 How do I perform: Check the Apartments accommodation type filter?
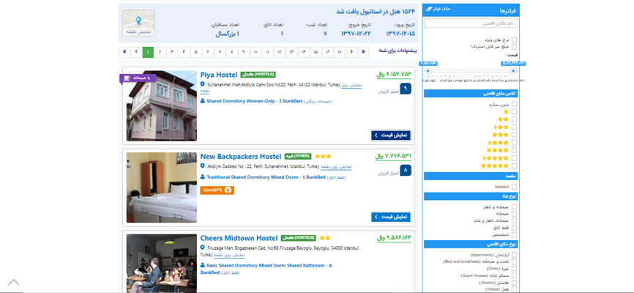click(514, 255)
